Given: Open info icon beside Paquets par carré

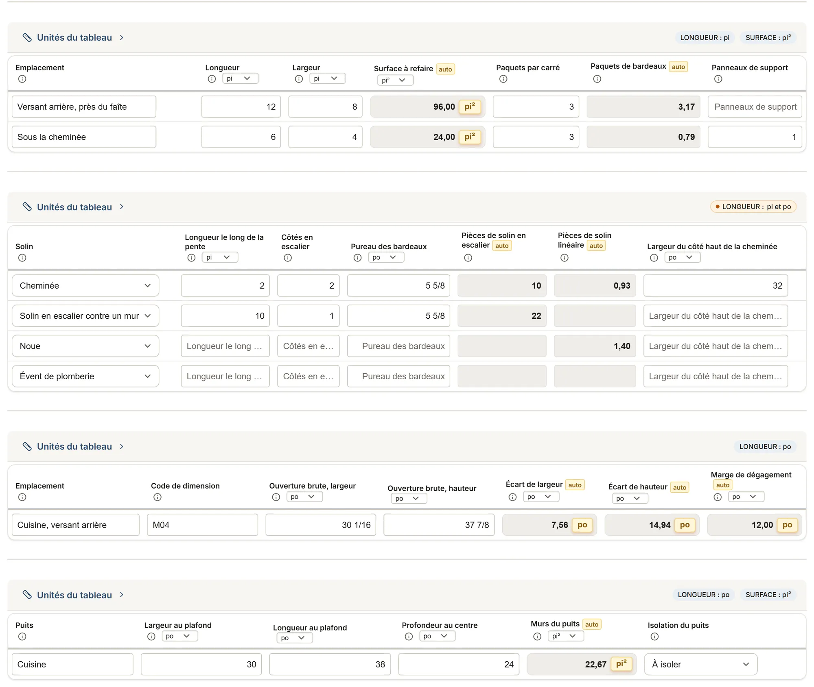Looking at the screenshot, I should pyautogui.click(x=503, y=79).
